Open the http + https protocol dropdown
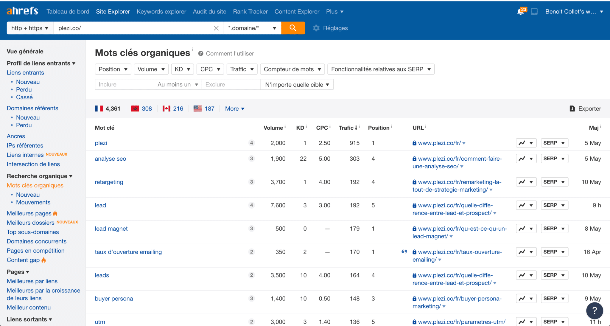The width and height of the screenshot is (610, 326). pyautogui.click(x=30, y=28)
